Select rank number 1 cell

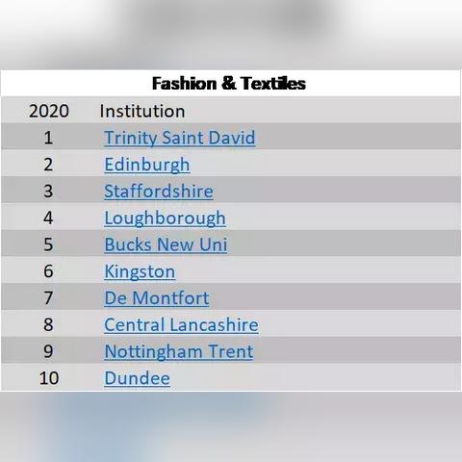tap(48, 138)
